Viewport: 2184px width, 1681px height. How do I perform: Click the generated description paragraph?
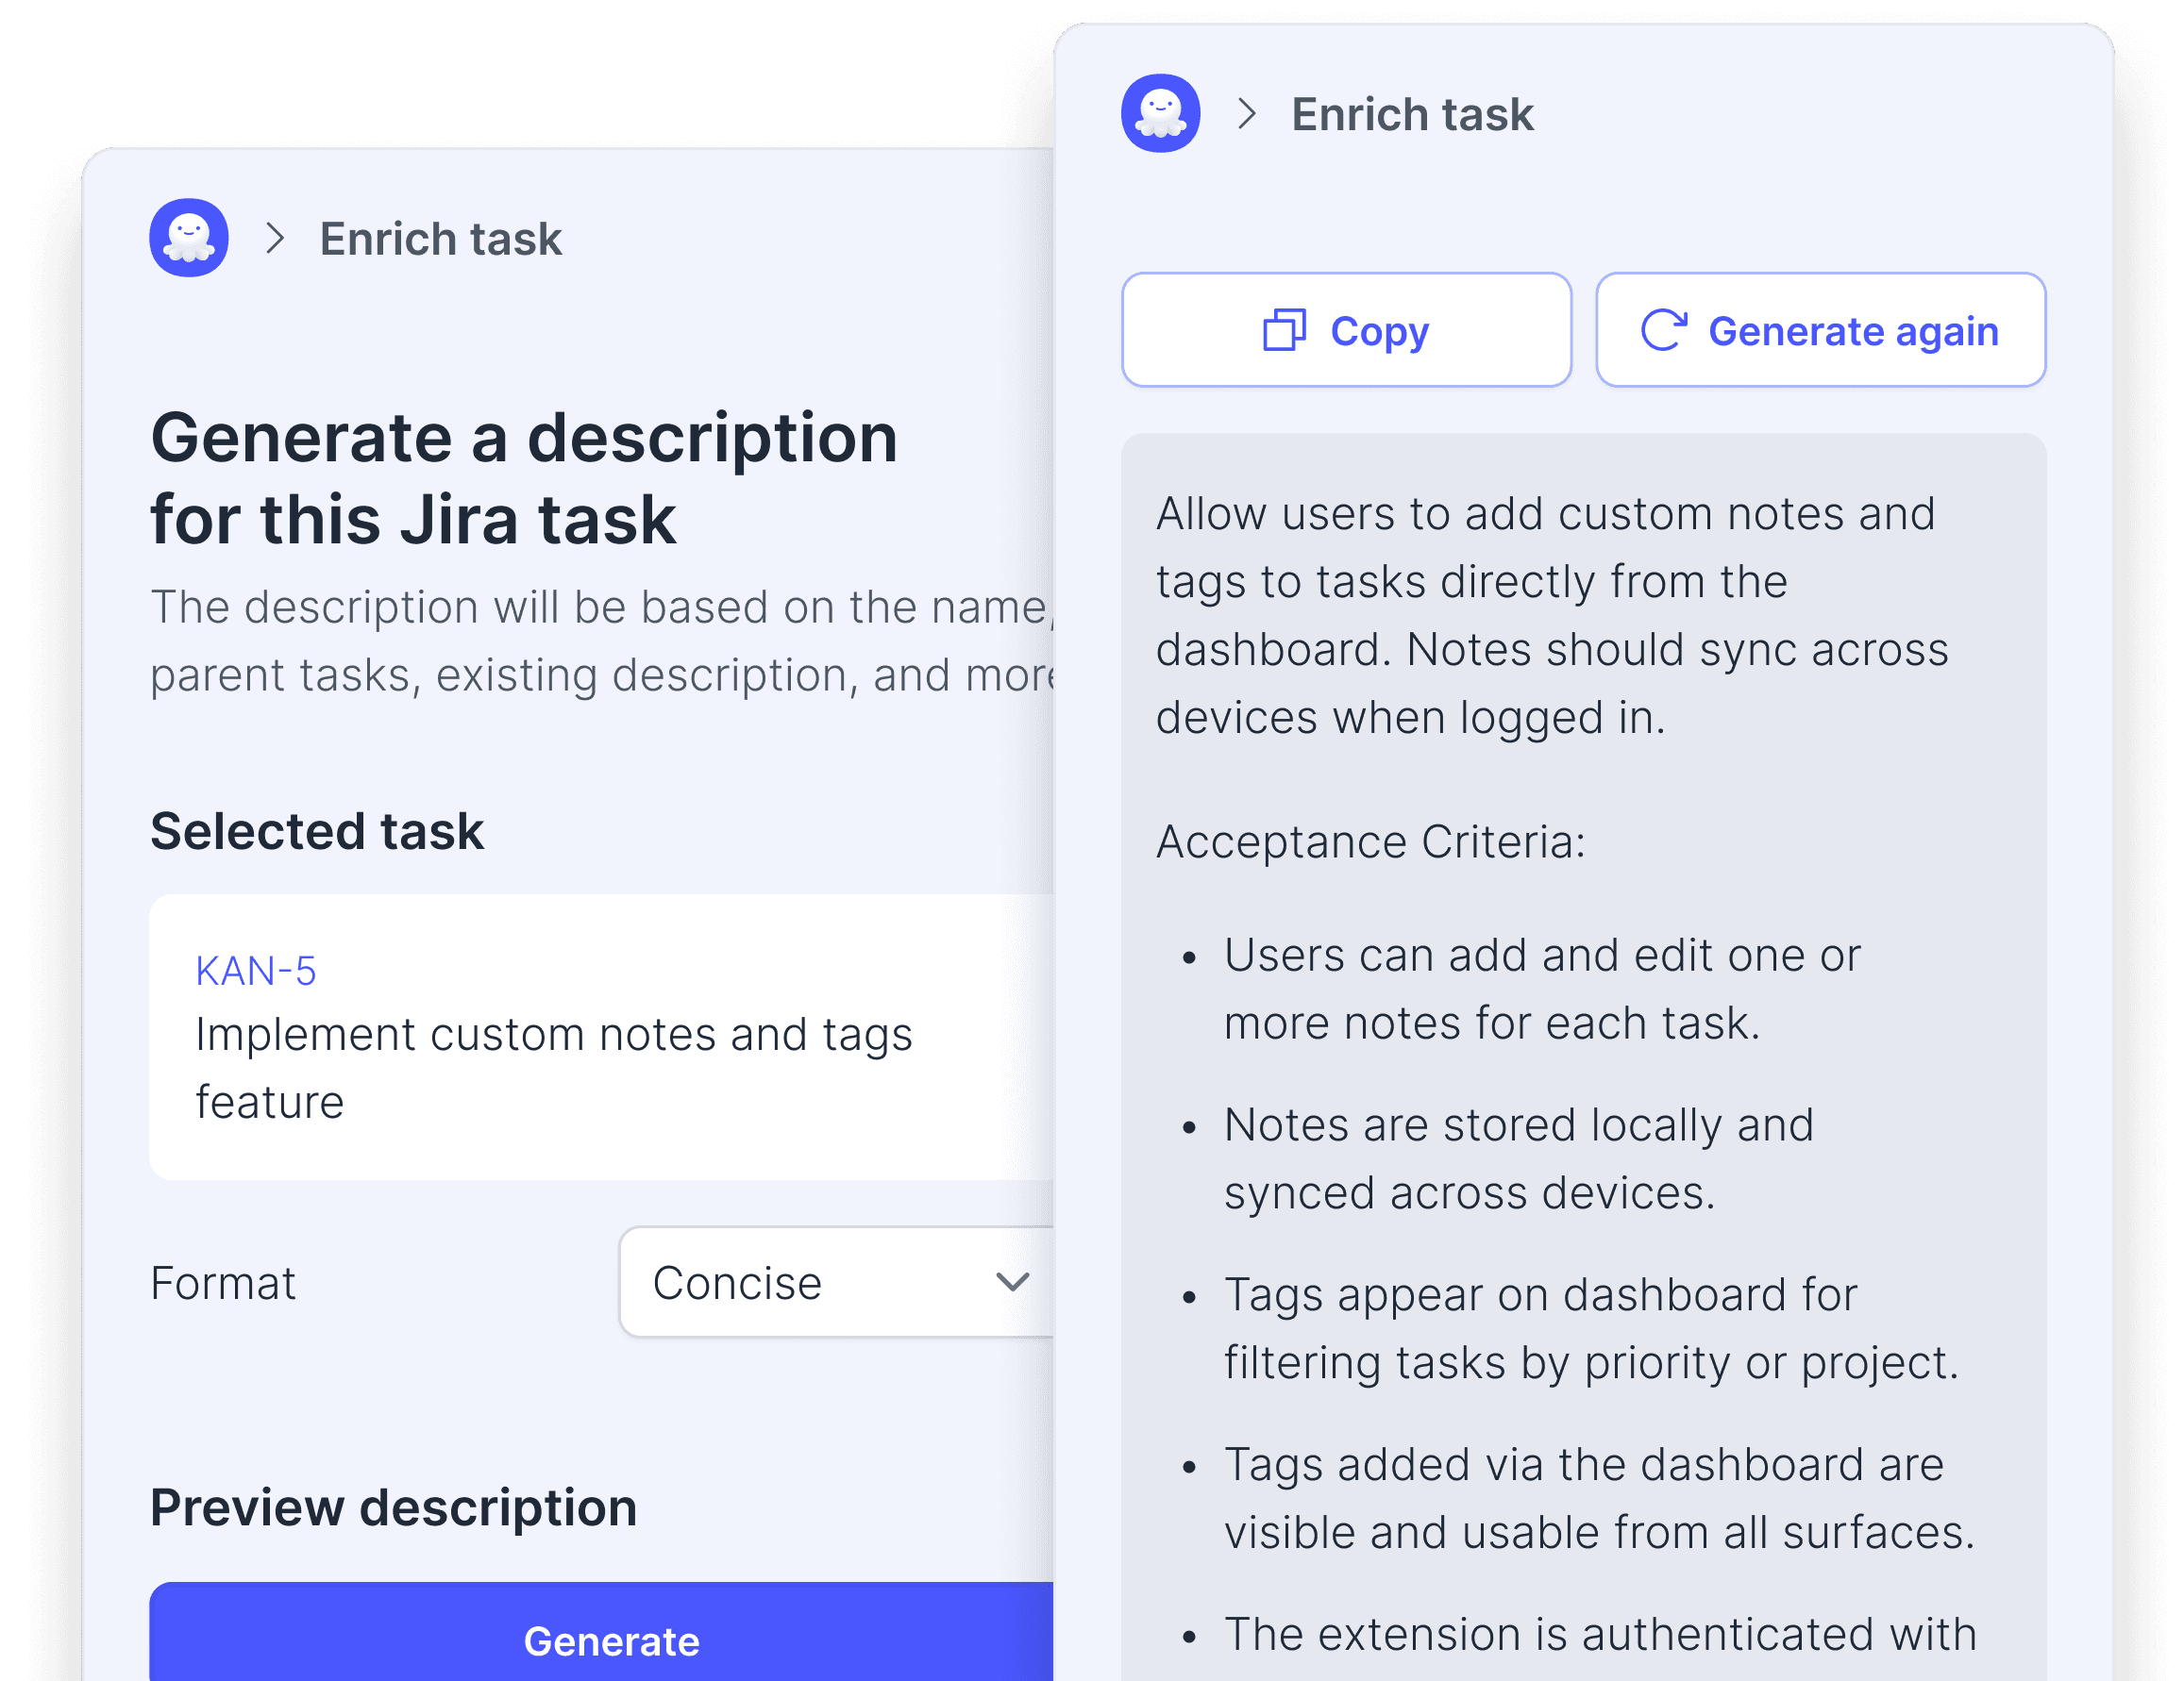1550,615
